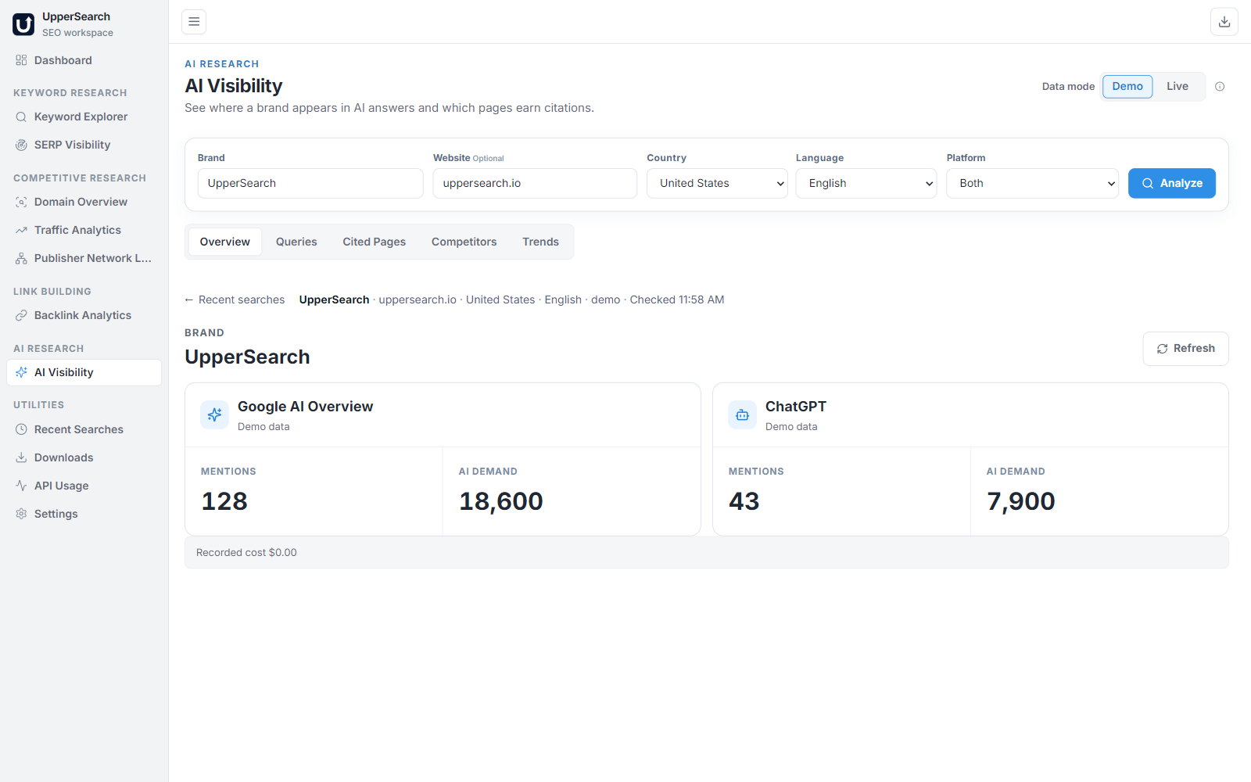Open the Platform dropdown showing Both
This screenshot has width=1251, height=782.
tap(1032, 183)
